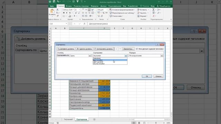Click 'Отмена' in sort dialog
The image size is (221, 124).
pos(158,76)
